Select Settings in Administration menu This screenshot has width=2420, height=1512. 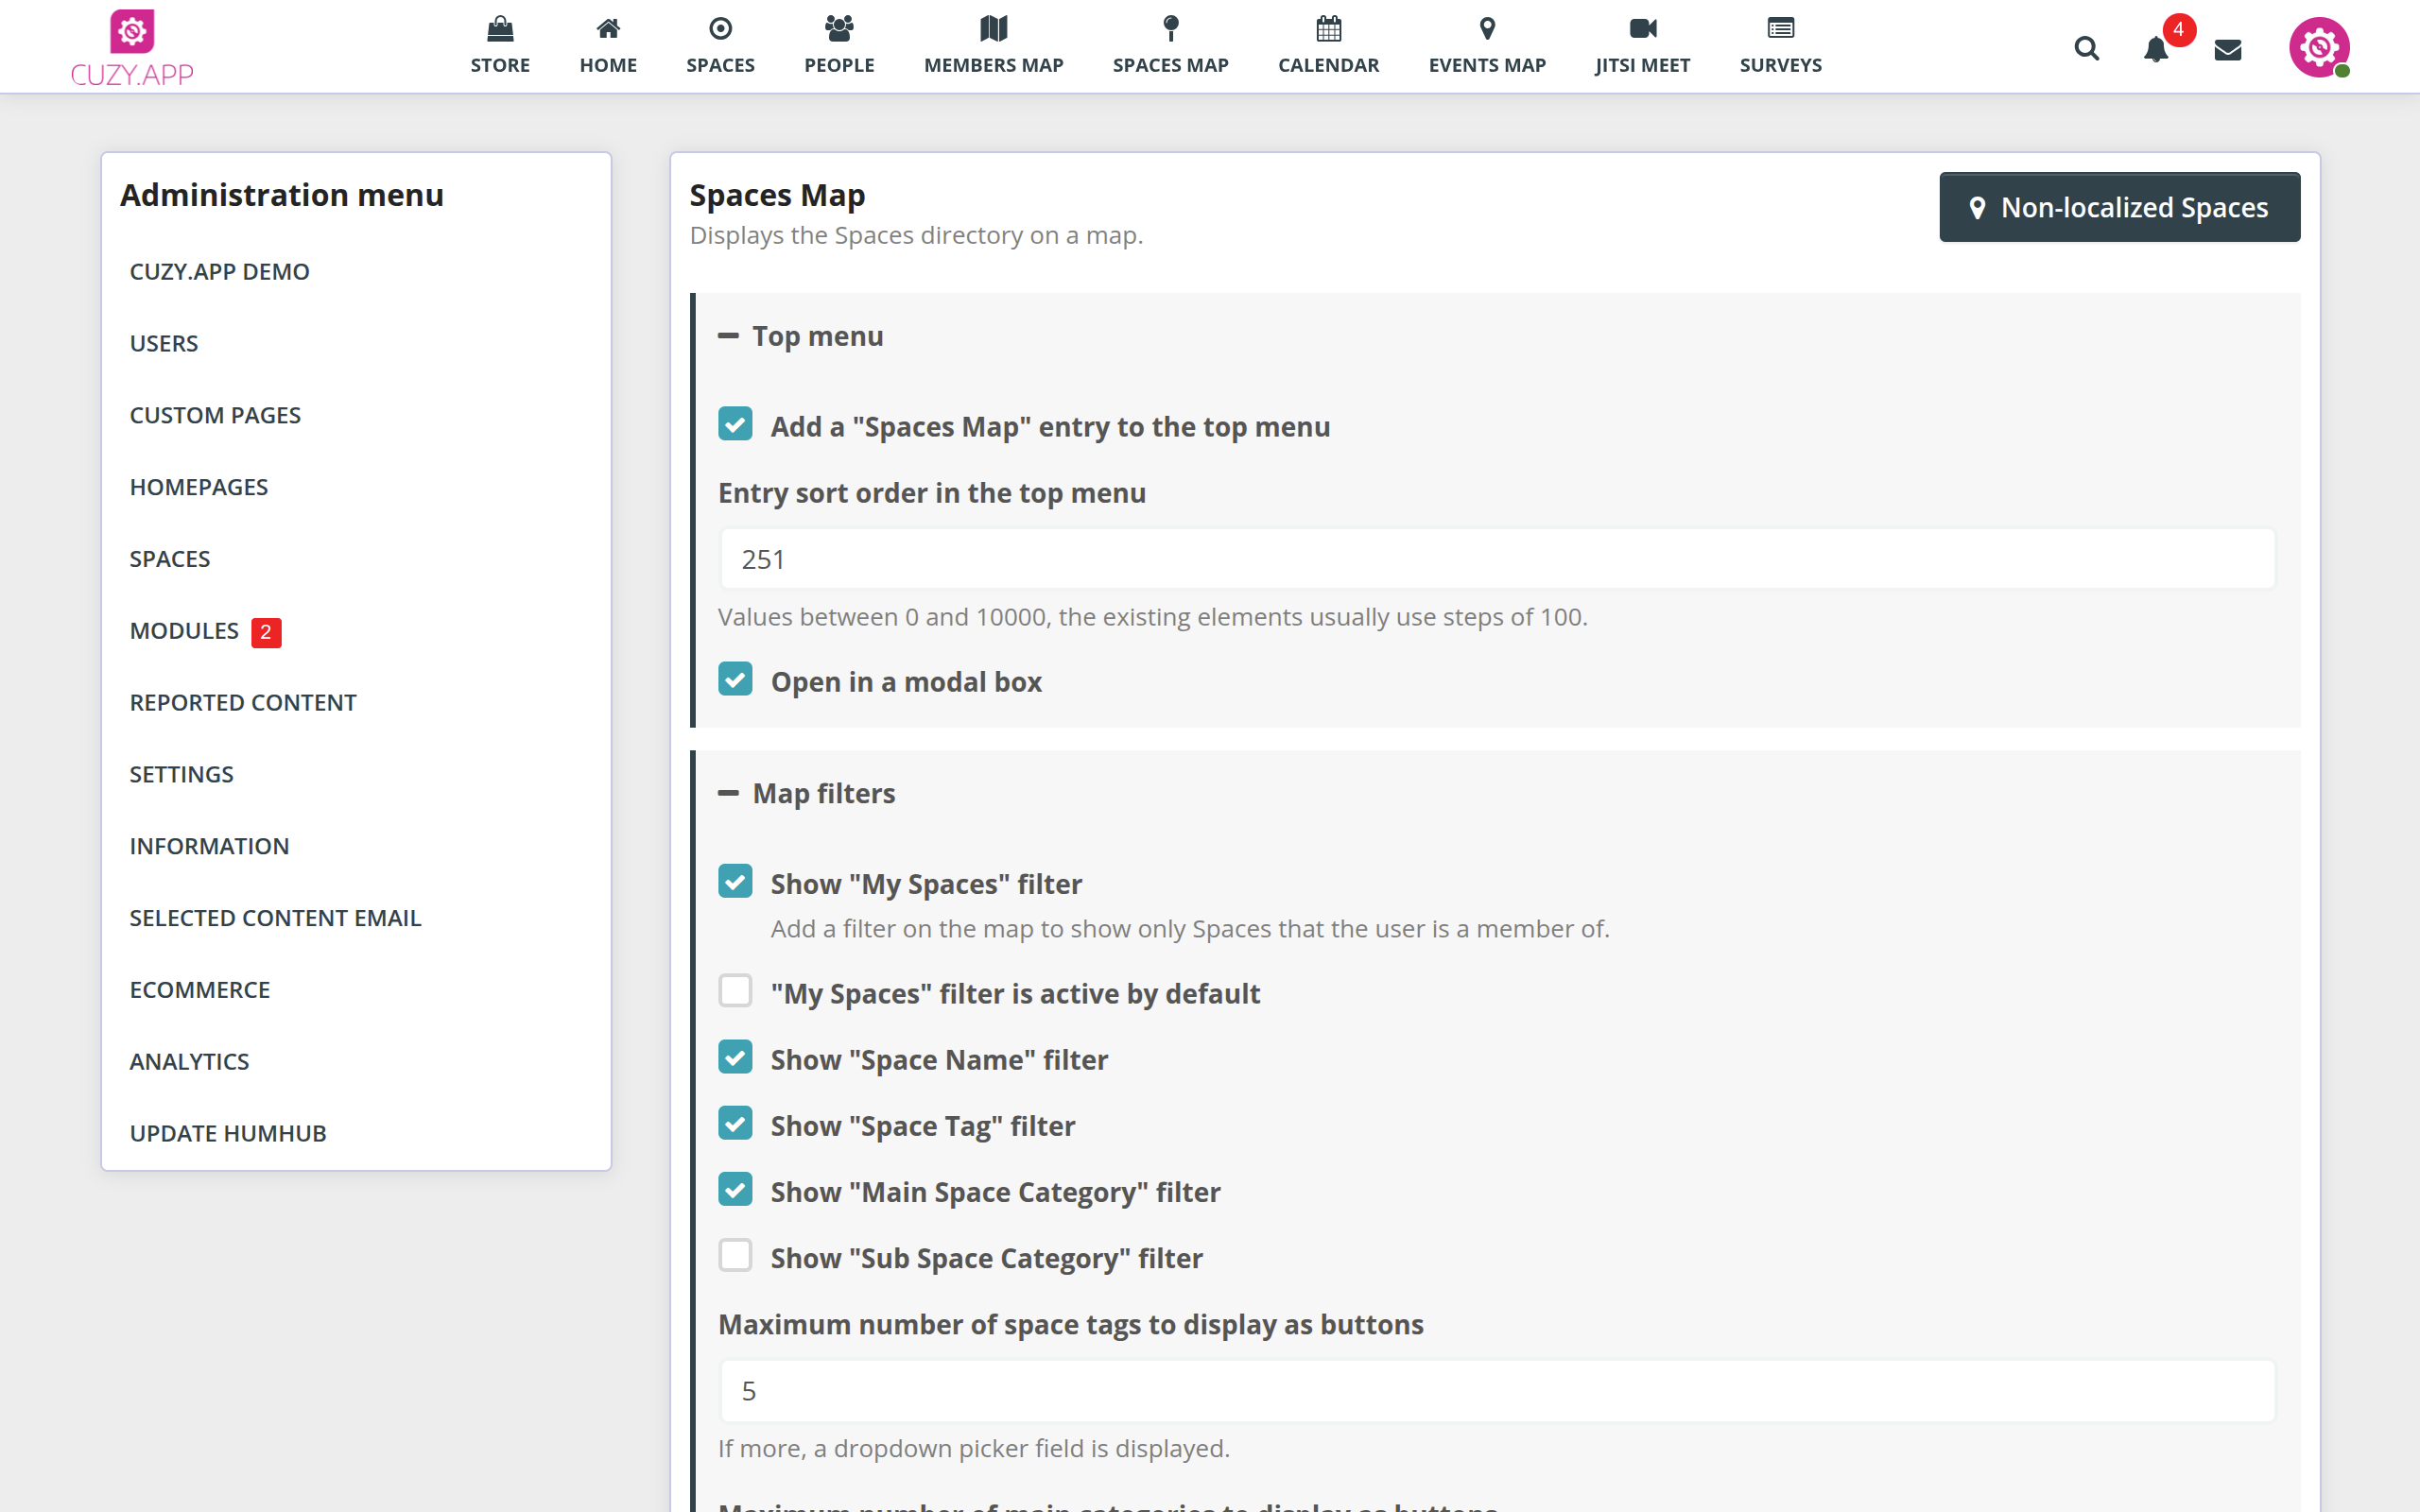point(181,774)
